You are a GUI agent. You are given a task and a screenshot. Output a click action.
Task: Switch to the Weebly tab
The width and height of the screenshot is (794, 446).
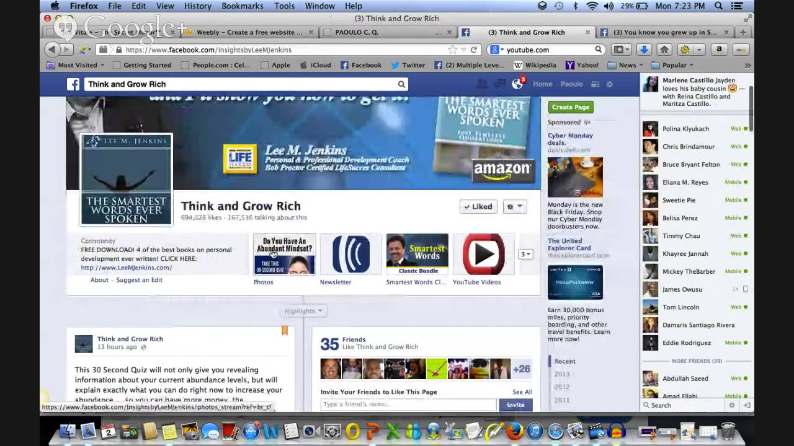click(x=249, y=32)
